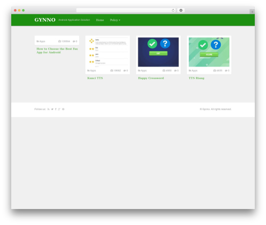Open a new browser tab with plus button
The height and width of the screenshot is (225, 266).
[252, 12]
